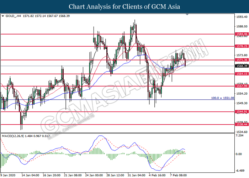Click the 1534.60 price axis value

(242, 132)
